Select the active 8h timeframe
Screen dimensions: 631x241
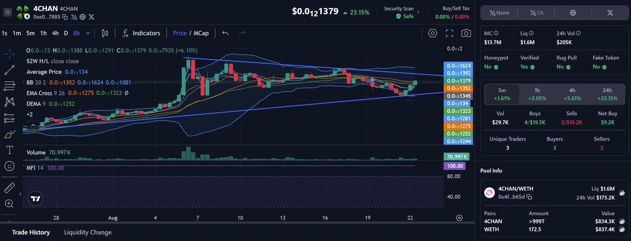(77, 33)
